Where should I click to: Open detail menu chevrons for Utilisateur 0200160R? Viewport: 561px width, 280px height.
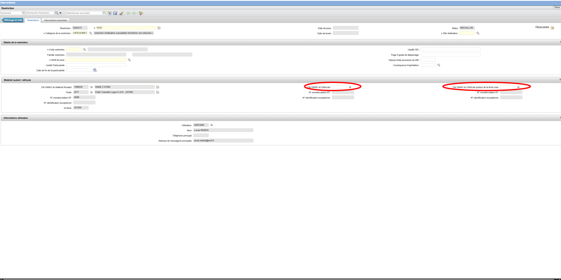[212, 125]
